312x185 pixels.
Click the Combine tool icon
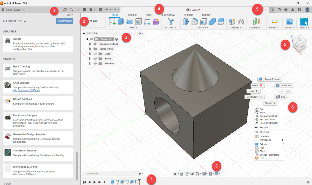(212, 22)
